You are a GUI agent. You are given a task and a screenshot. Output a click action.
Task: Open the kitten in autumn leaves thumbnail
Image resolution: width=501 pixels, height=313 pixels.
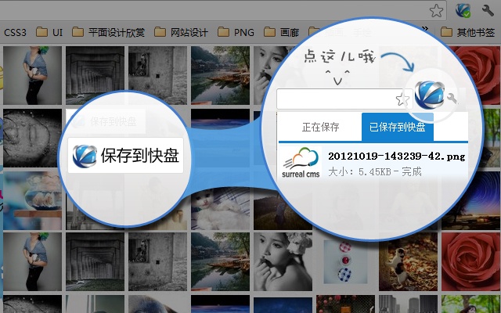pos(408,261)
